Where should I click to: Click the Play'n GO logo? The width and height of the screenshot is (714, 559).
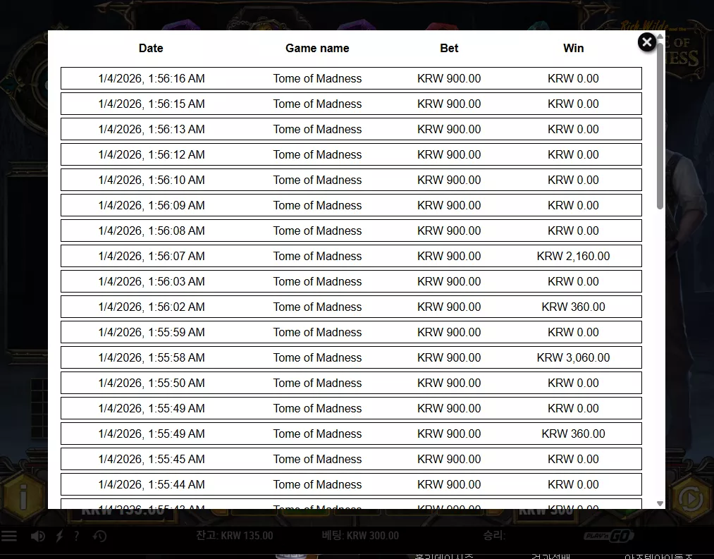[609, 536]
